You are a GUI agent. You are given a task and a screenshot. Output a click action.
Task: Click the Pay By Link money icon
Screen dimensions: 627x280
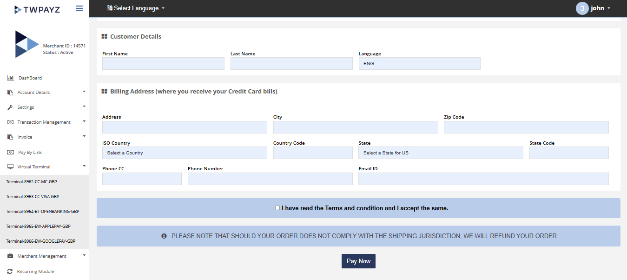point(10,152)
